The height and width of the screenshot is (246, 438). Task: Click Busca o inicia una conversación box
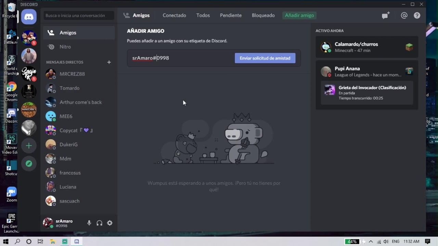tap(79, 15)
